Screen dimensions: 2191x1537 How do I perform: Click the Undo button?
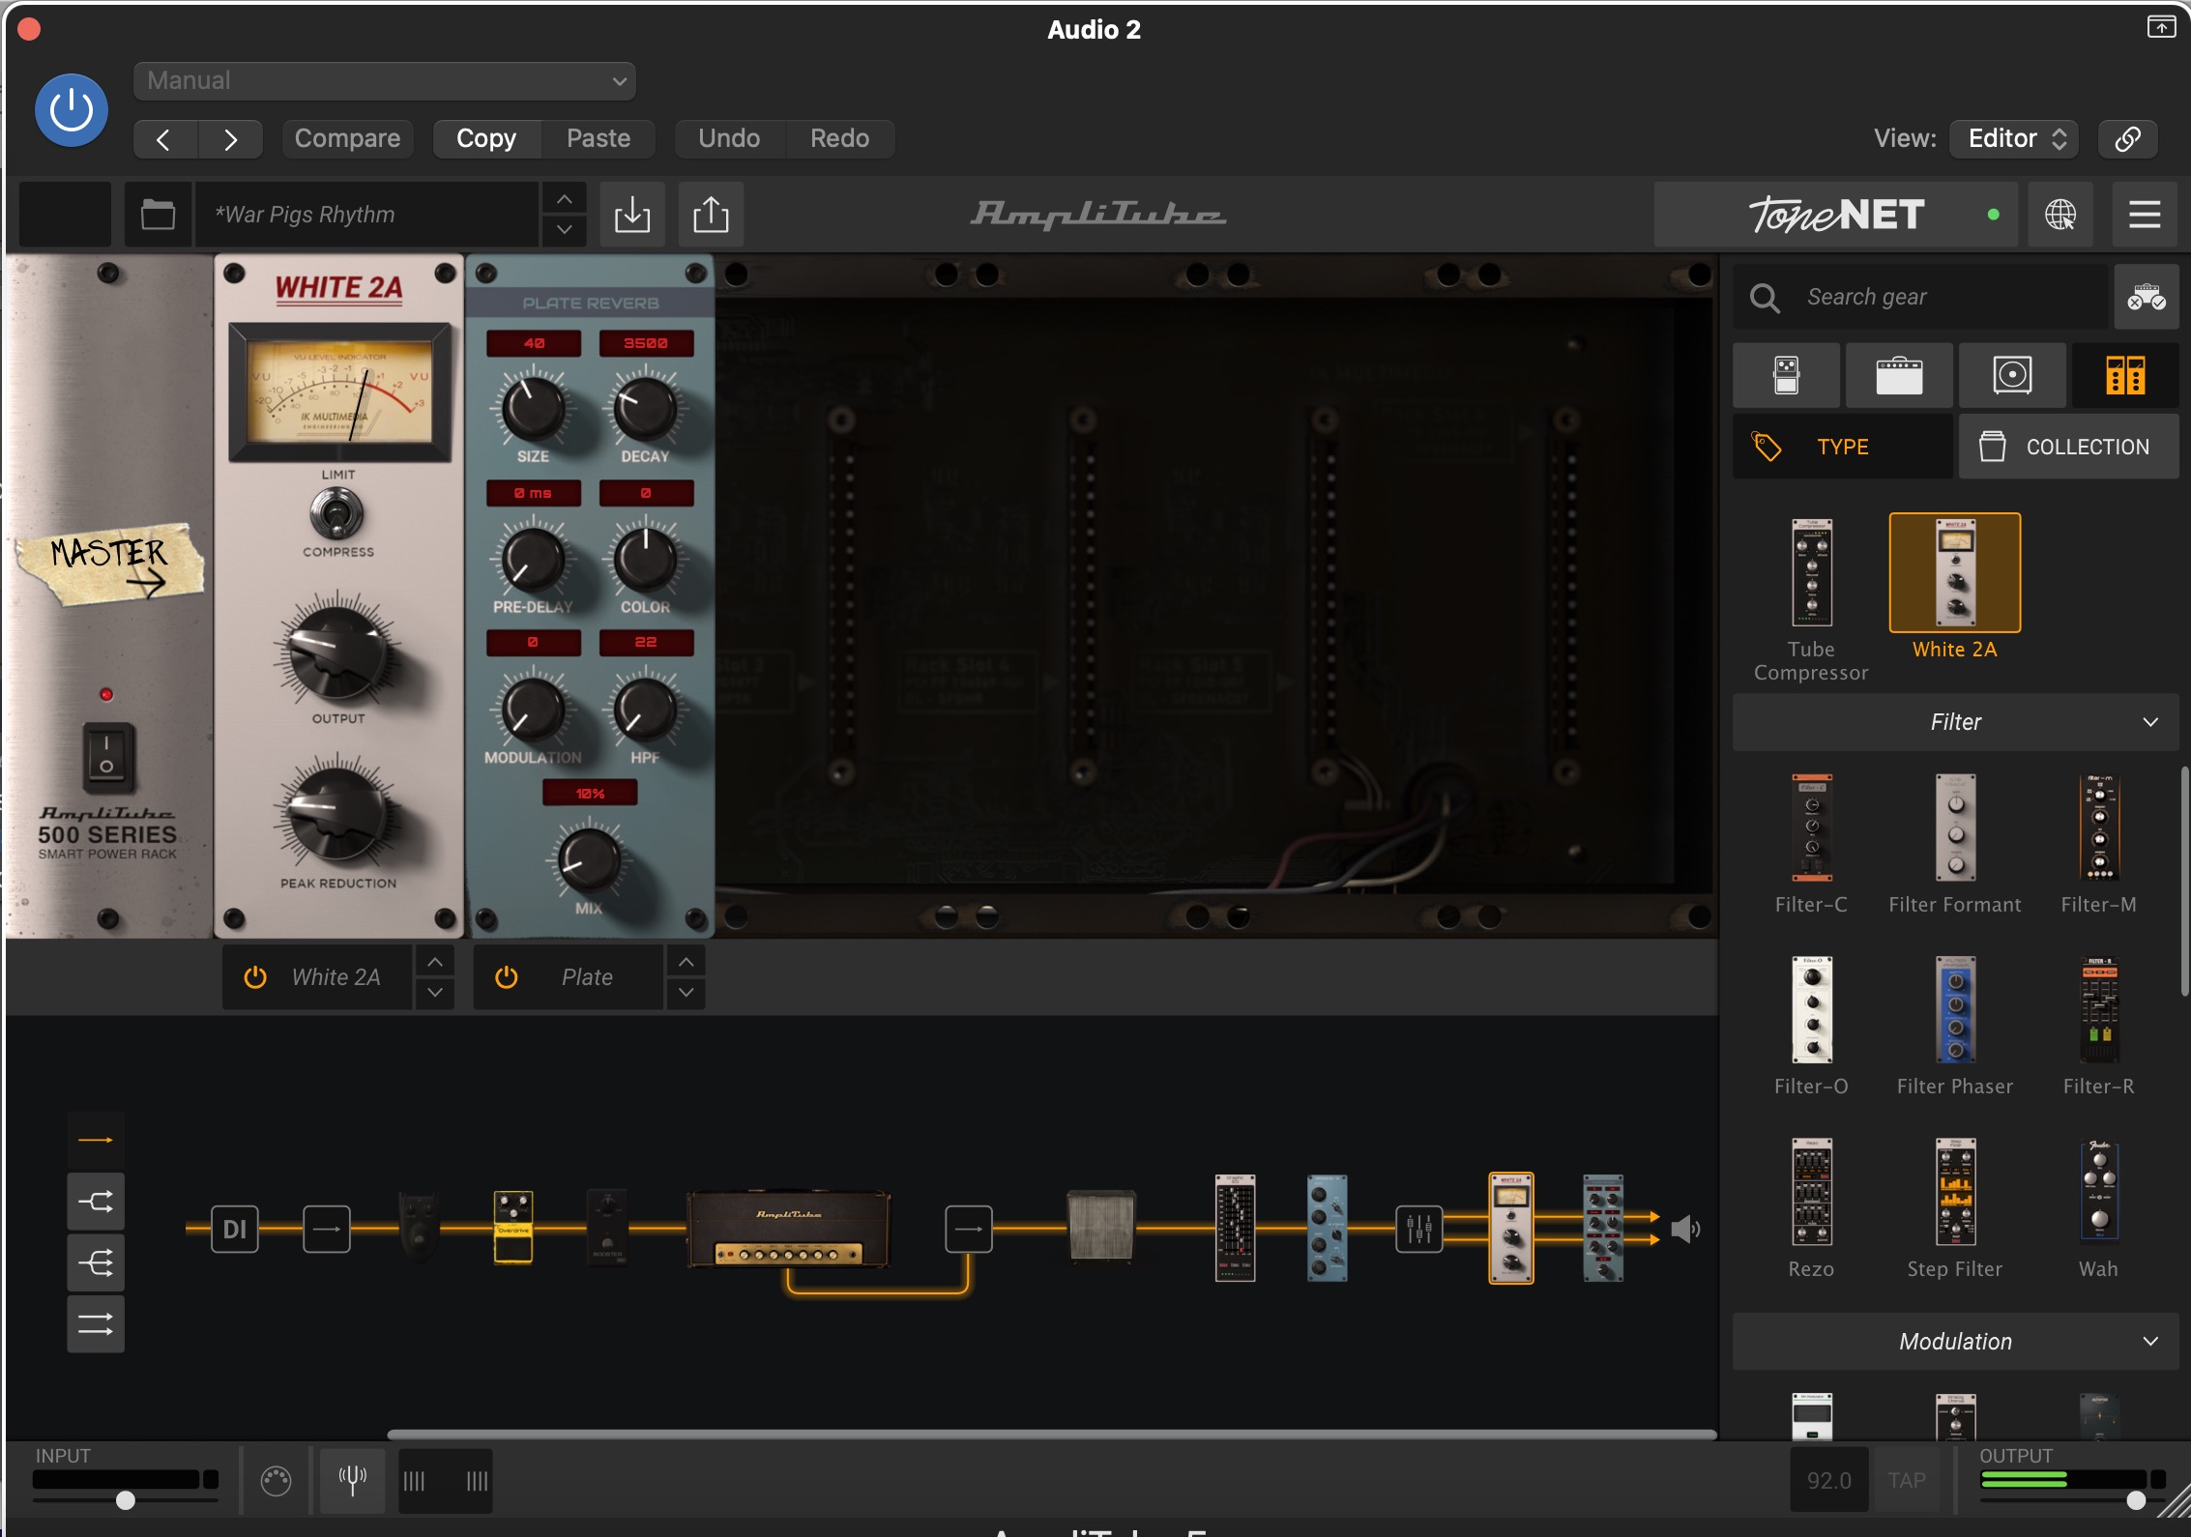click(729, 139)
